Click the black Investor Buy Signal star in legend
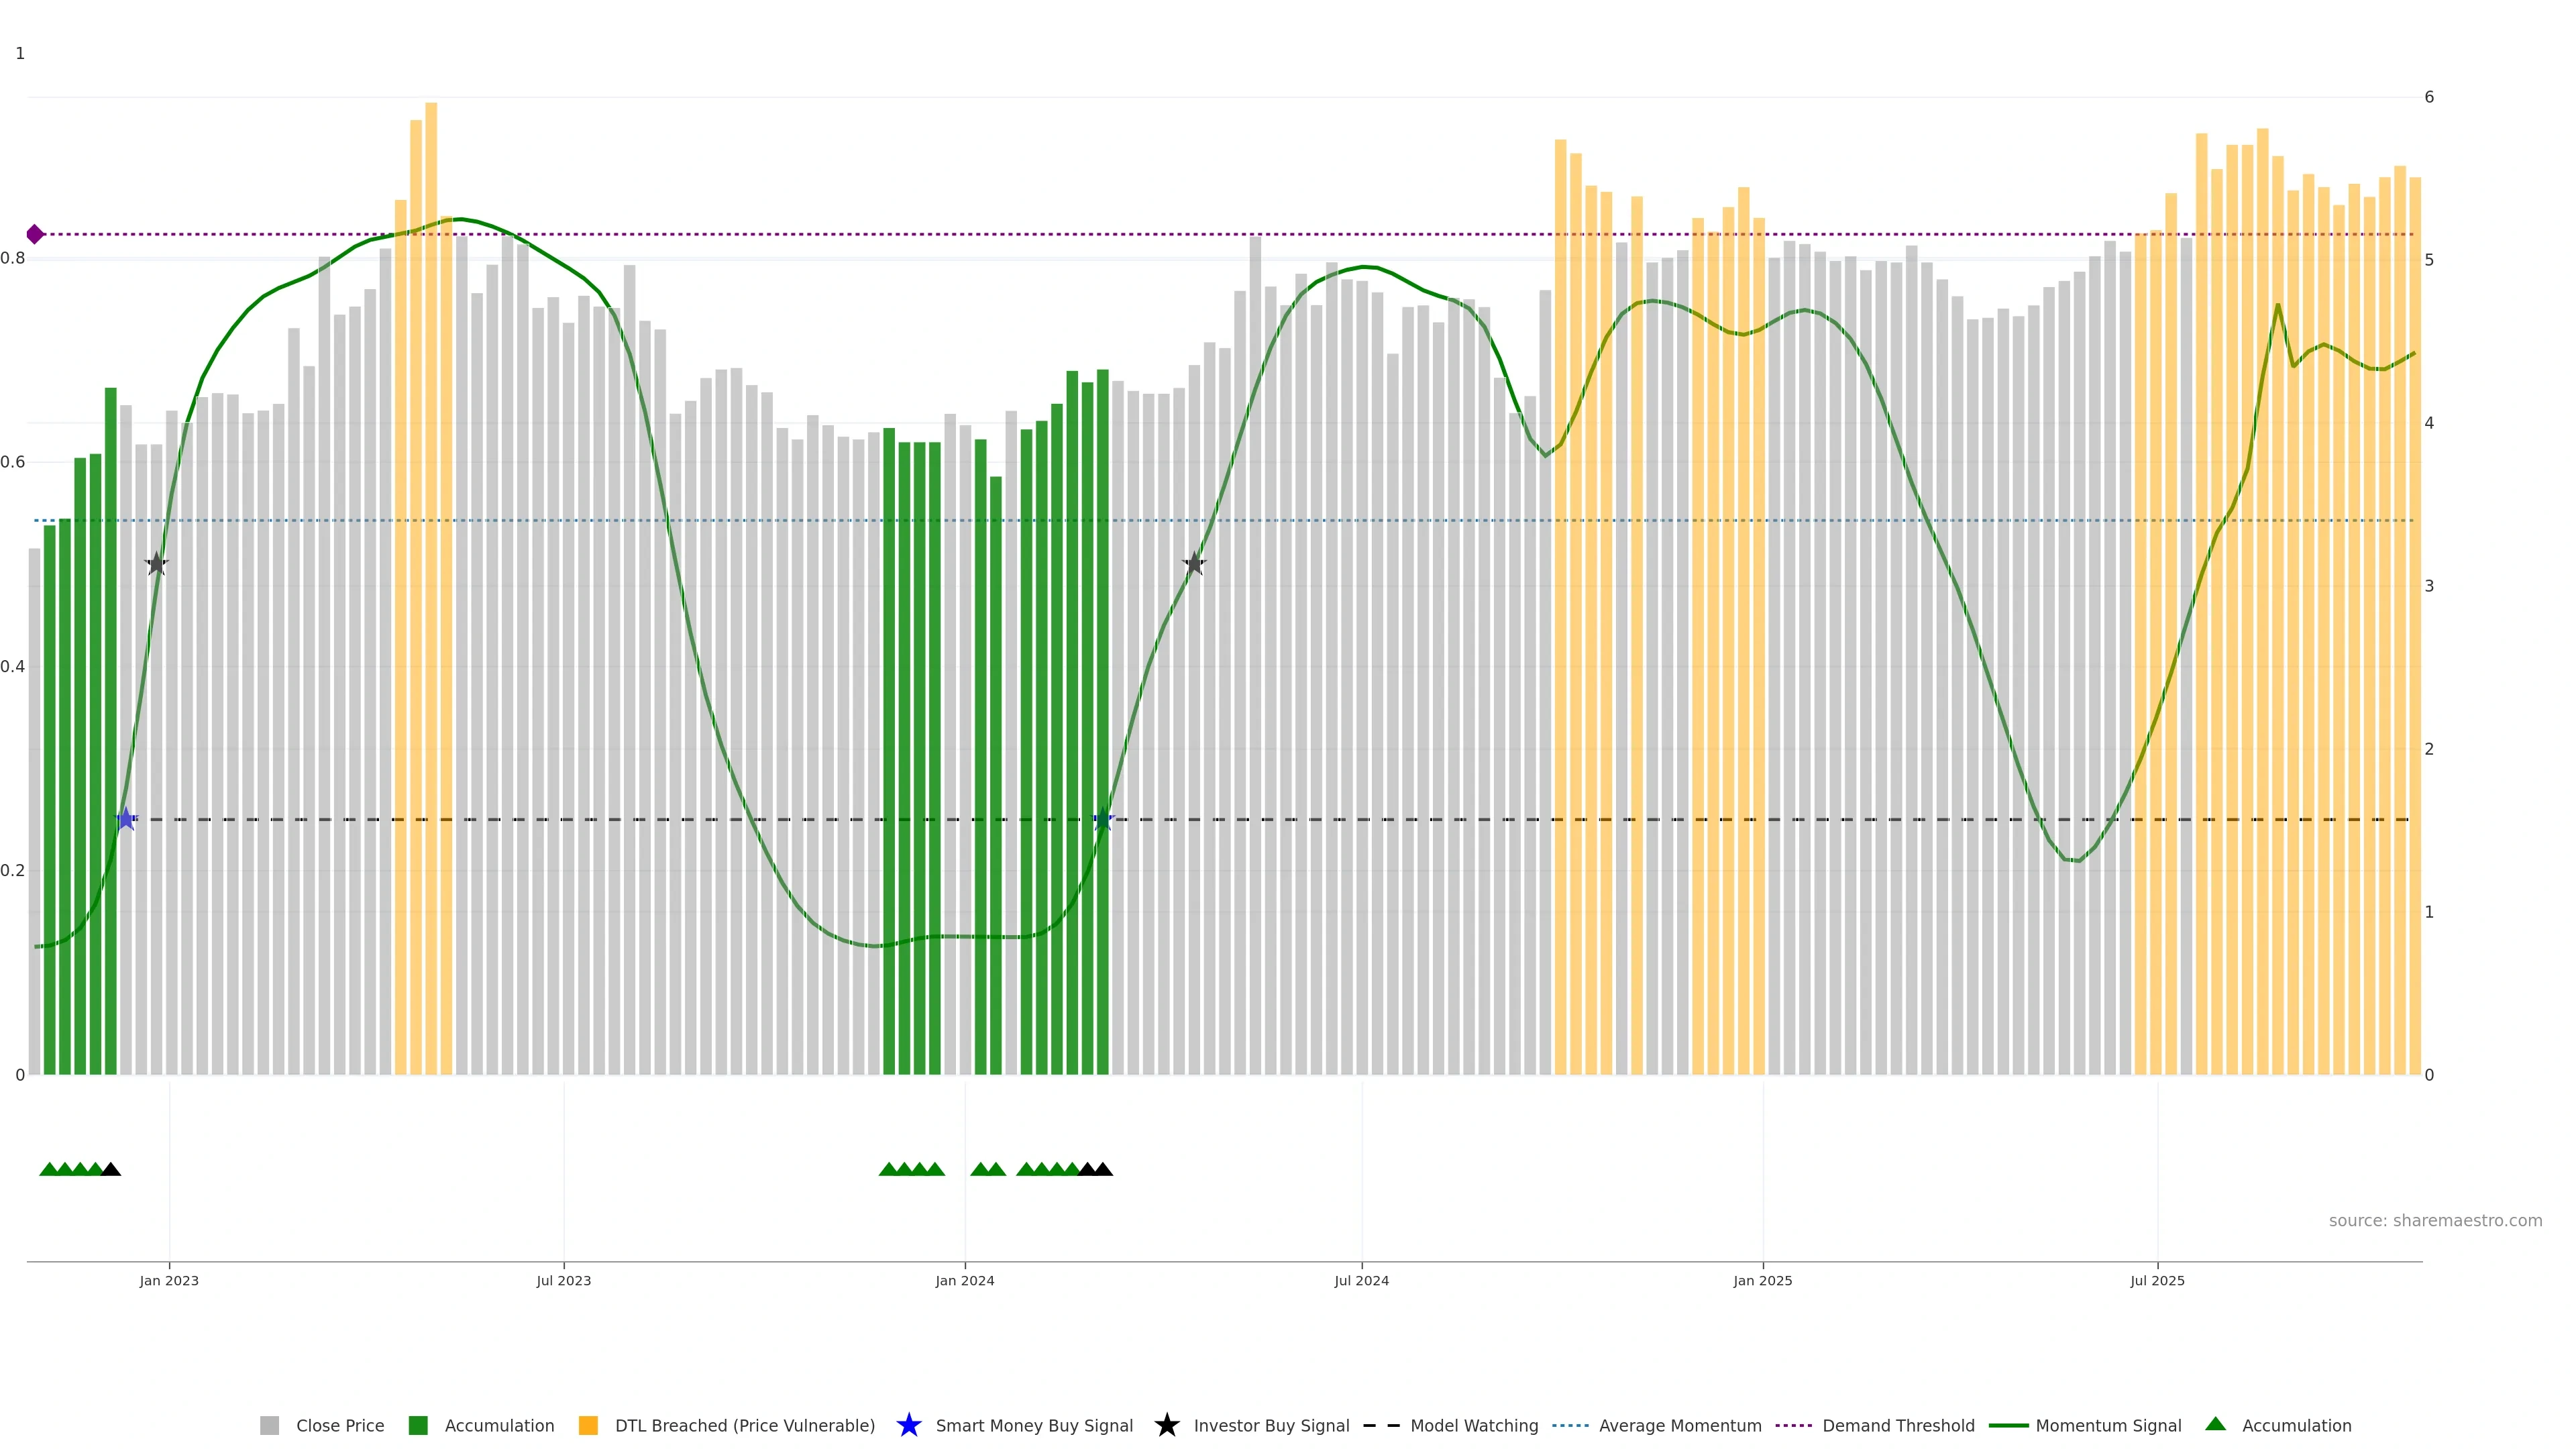Viewport: 2576px width, 1449px height. (1166, 1425)
